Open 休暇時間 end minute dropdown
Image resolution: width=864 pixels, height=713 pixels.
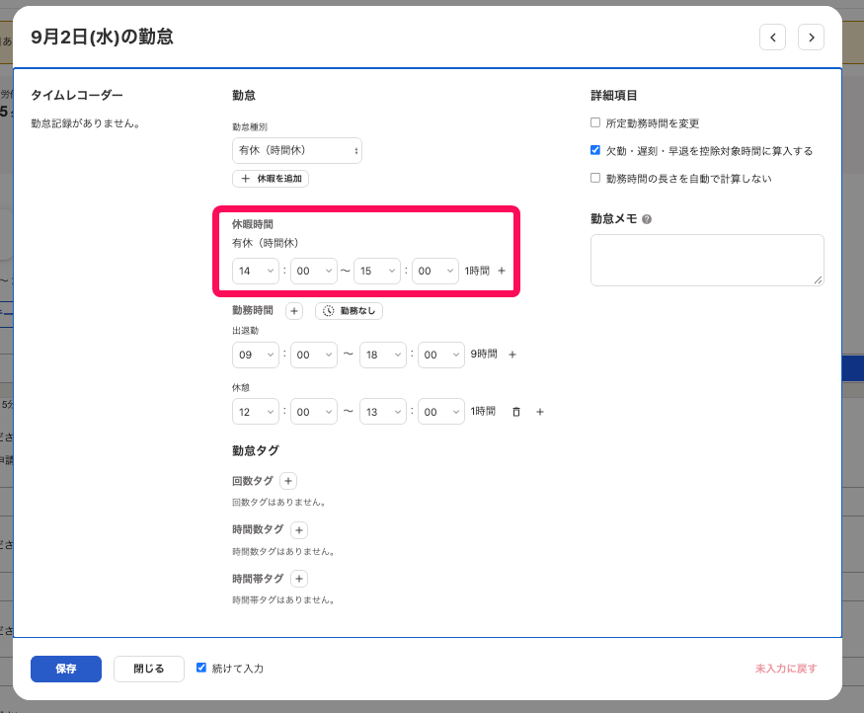435,272
